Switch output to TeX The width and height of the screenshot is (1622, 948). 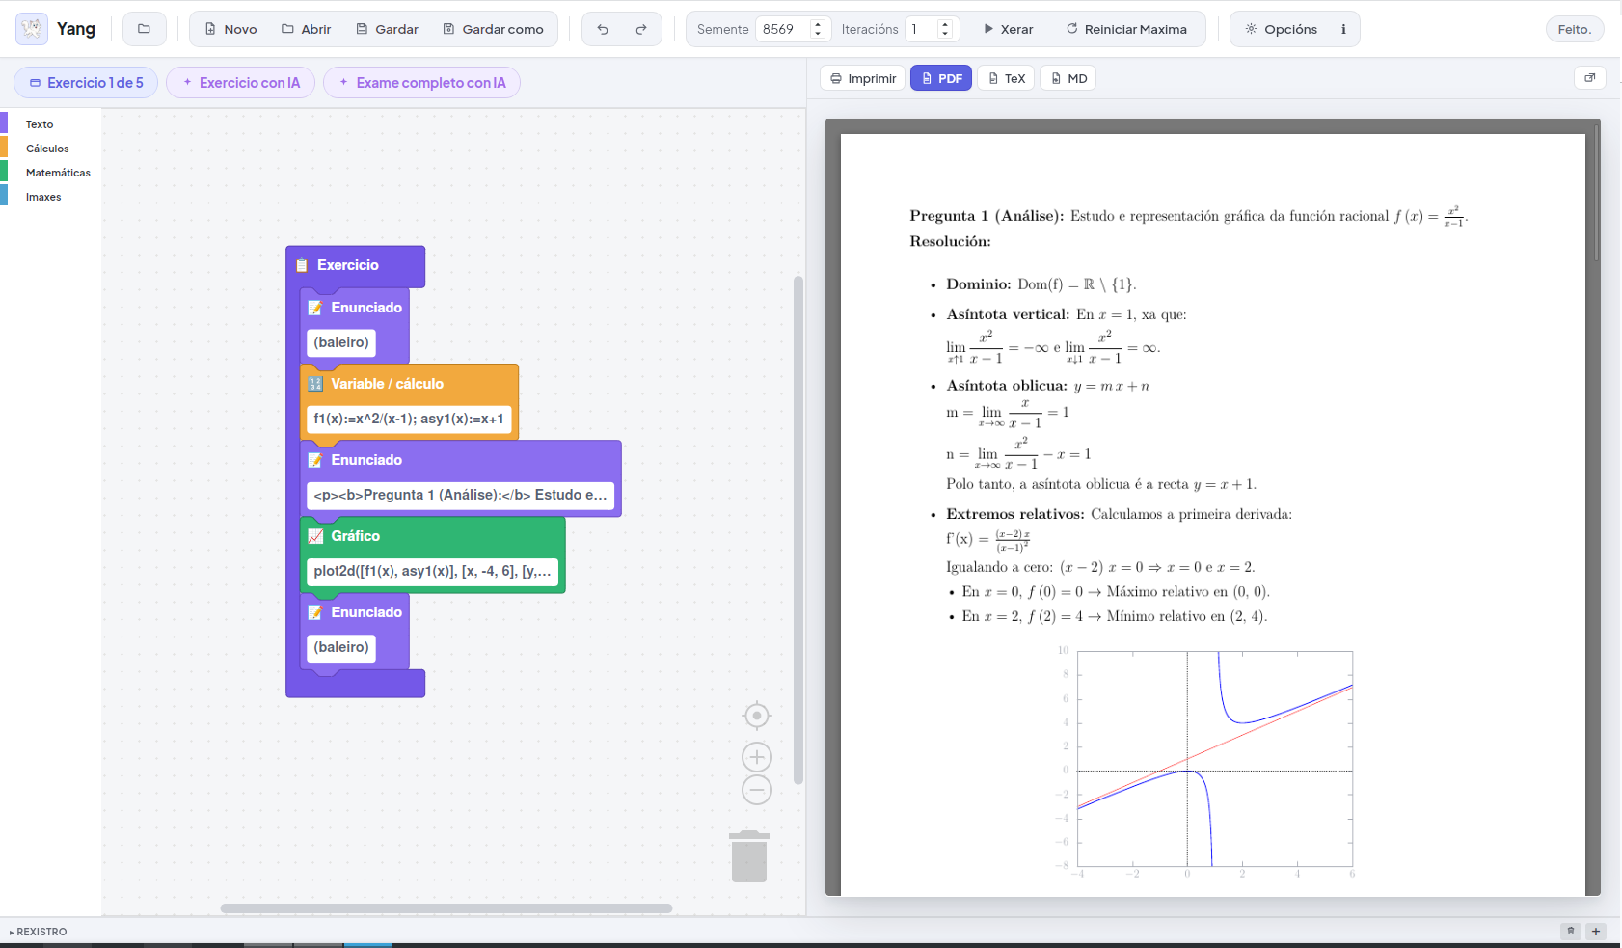click(x=1006, y=78)
